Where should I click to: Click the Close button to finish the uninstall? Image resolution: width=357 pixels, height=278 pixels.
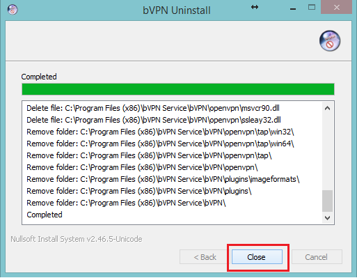click(x=257, y=257)
